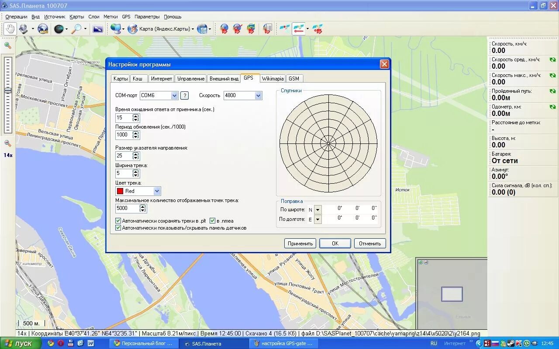Expand the arrow next to the magnifier tool
The height and width of the screenshot is (349, 559).
point(85,29)
